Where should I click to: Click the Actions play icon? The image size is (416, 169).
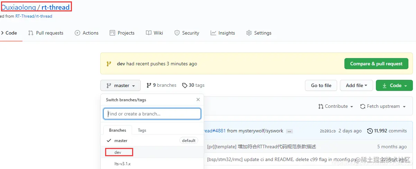77,33
